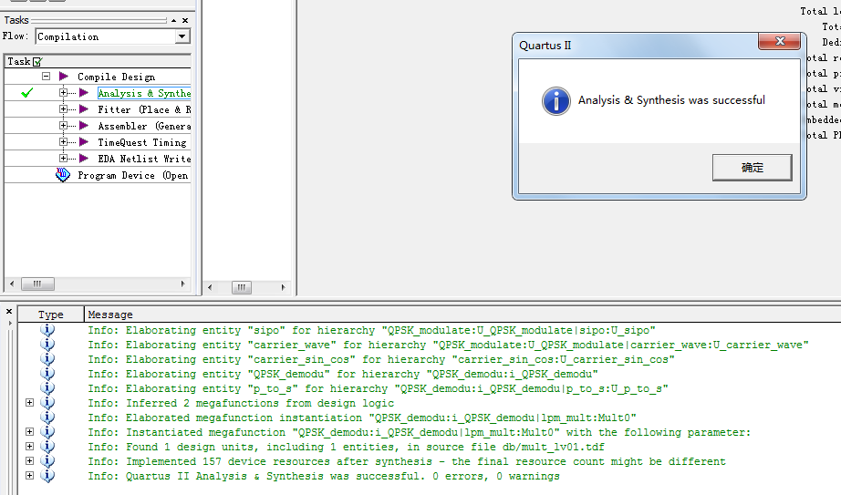The width and height of the screenshot is (841, 495).
Task: Select the 'Elaborating entity "sipo"' message text
Action: [x=371, y=330]
